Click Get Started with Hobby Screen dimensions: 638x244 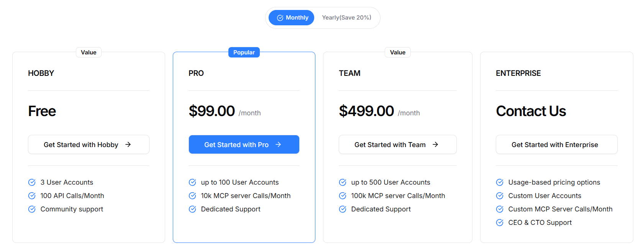[89, 144]
